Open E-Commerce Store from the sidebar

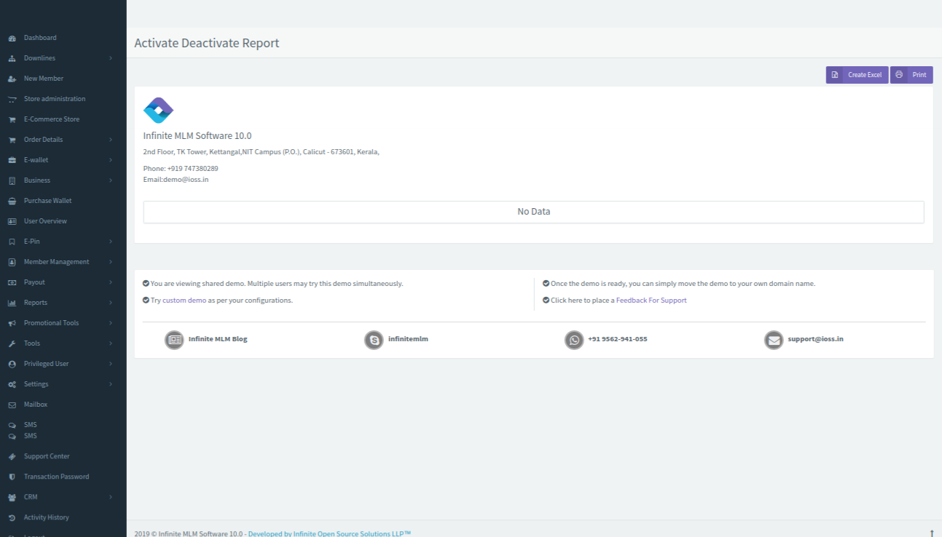coord(52,119)
